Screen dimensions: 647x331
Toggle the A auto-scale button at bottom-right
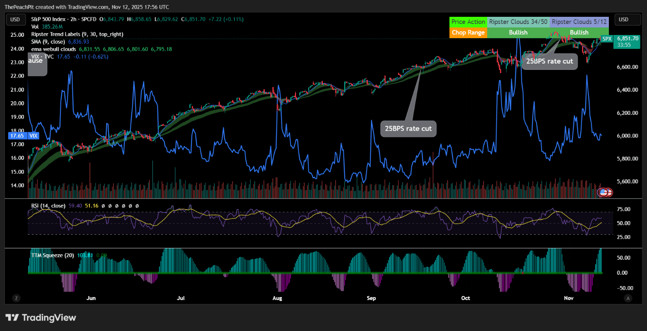(628, 298)
